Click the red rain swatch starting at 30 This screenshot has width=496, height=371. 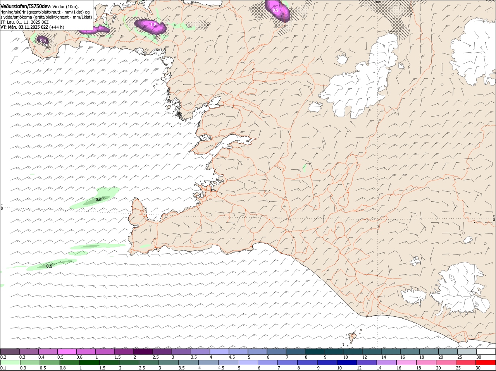[486, 362]
